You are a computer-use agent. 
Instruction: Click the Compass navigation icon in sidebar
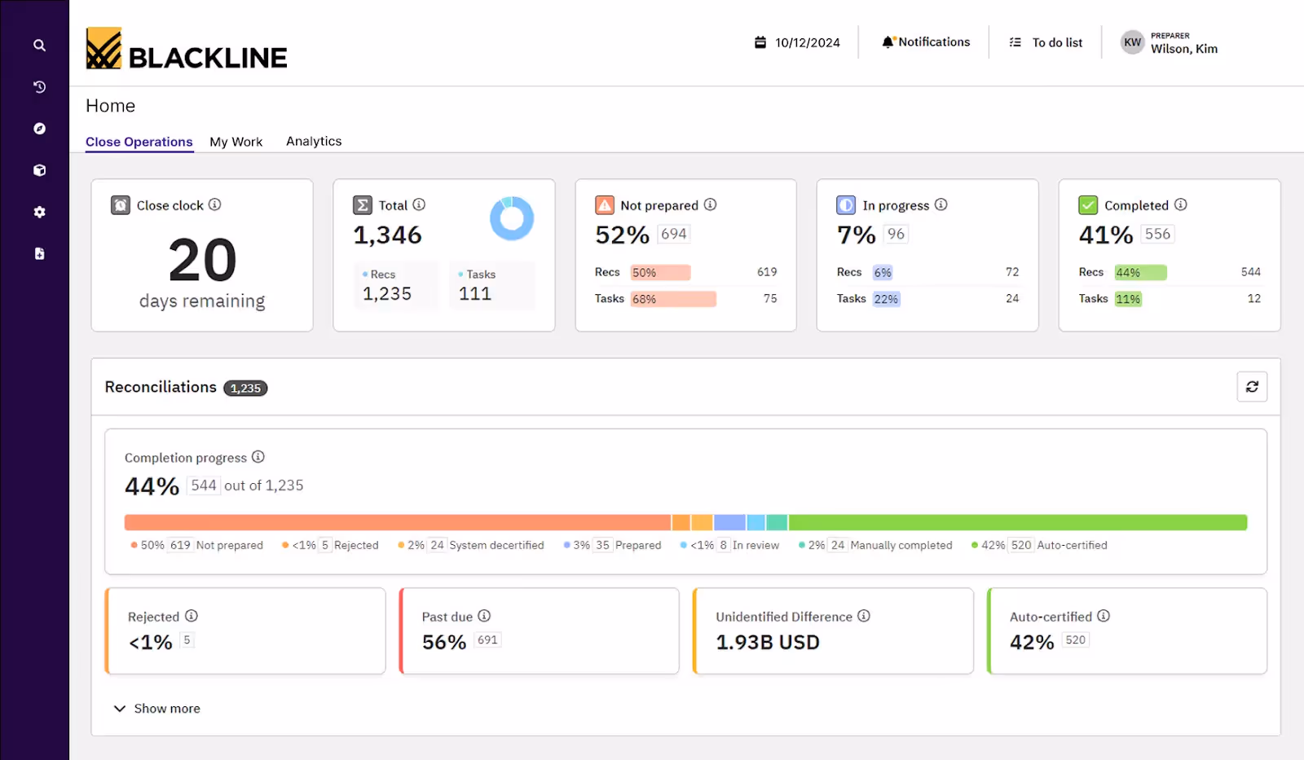(37, 128)
